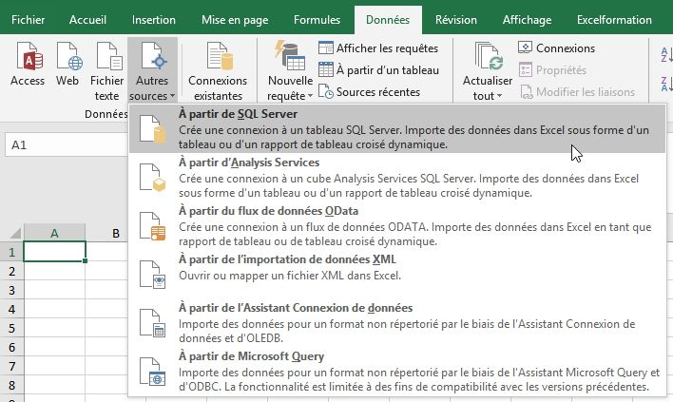The width and height of the screenshot is (673, 402).
Task: Click the Connexions button
Action: click(557, 48)
